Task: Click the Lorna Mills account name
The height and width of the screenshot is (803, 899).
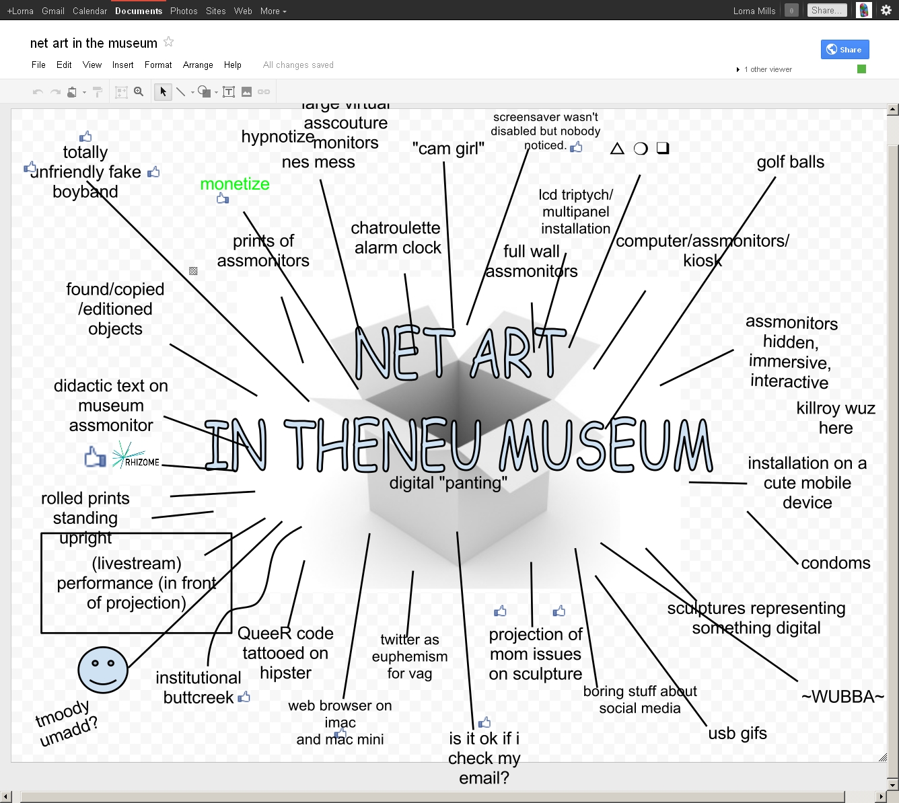Action: (x=754, y=11)
